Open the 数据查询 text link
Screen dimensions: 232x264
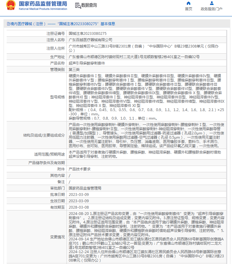coord(89,5)
